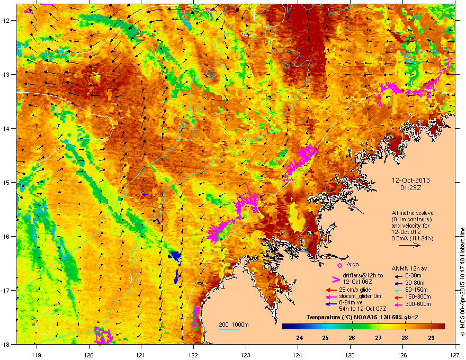Click the magenta arrow beside slocum_glider 0m

331,296
